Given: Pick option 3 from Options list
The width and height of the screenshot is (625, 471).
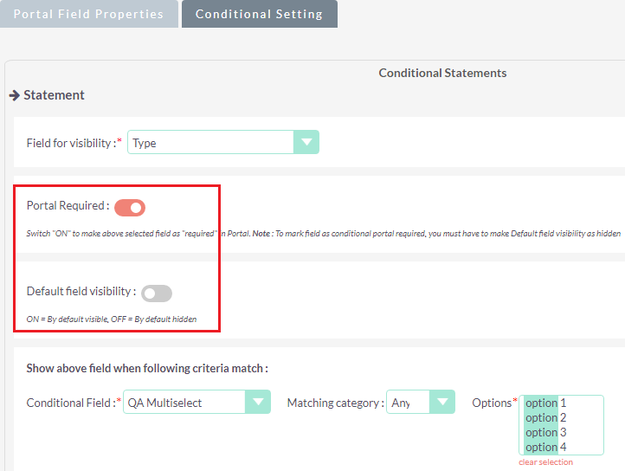Looking at the screenshot, I should click(x=545, y=432).
